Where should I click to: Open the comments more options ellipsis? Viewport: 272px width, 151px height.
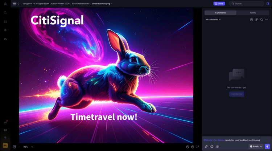pyautogui.click(x=267, y=20)
